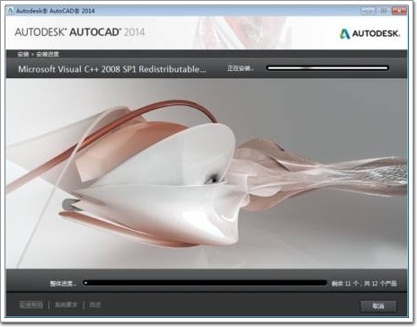Viewport: 417px width, 327px height.
Task: Click the white component install progress bar
Action: point(328,68)
